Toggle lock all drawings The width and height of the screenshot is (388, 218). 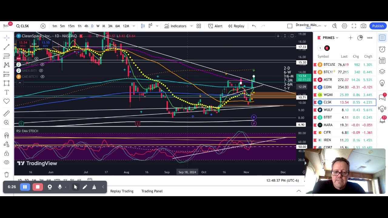[x=6, y=154]
